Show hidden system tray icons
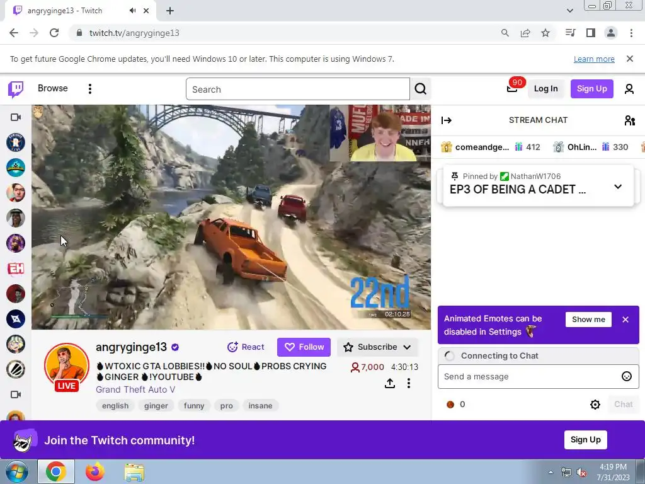This screenshot has width=645, height=484. point(551,473)
